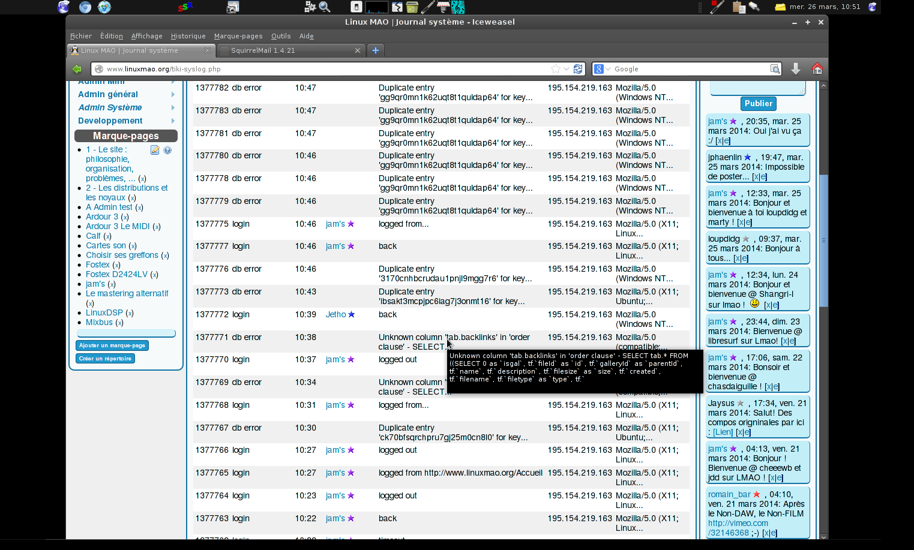Open the vimeo link in romain_bar's message
This screenshot has width=914, height=550.
click(x=738, y=528)
